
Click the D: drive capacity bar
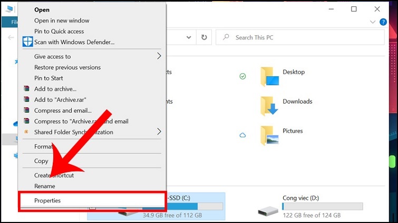(x=323, y=206)
